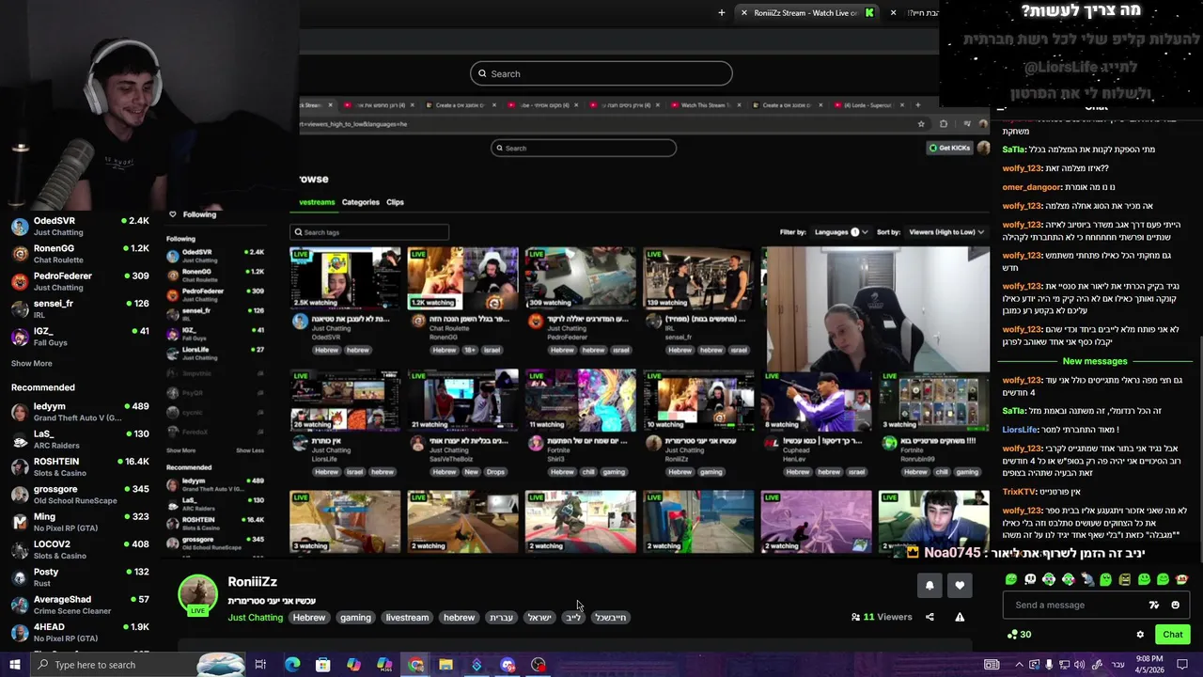Viewport: 1203px width, 677px height.
Task: Click the report warning triangle icon
Action: coord(960,617)
